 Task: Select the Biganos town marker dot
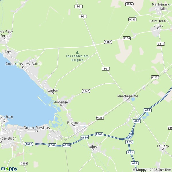pos(74,126)
